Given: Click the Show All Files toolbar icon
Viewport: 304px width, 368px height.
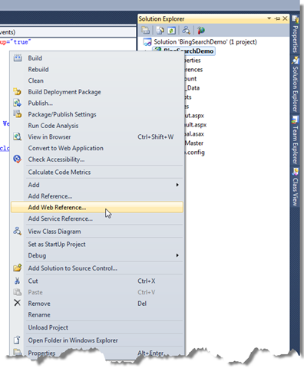Looking at the screenshot, I should click(160, 31).
